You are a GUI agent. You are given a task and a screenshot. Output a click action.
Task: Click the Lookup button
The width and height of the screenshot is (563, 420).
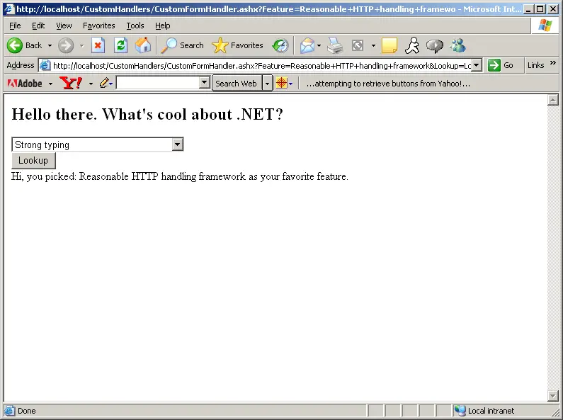click(x=33, y=161)
